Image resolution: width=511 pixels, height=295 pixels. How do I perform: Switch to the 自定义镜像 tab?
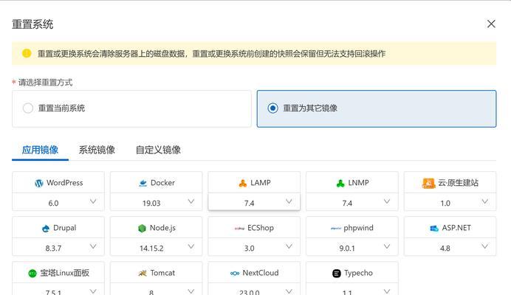pyautogui.click(x=158, y=150)
